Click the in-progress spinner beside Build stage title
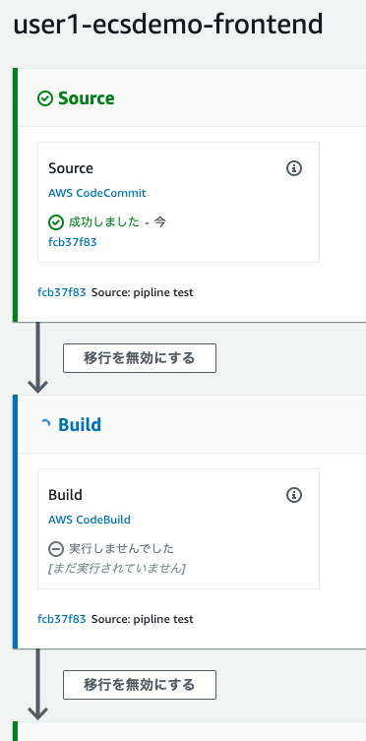 click(45, 425)
